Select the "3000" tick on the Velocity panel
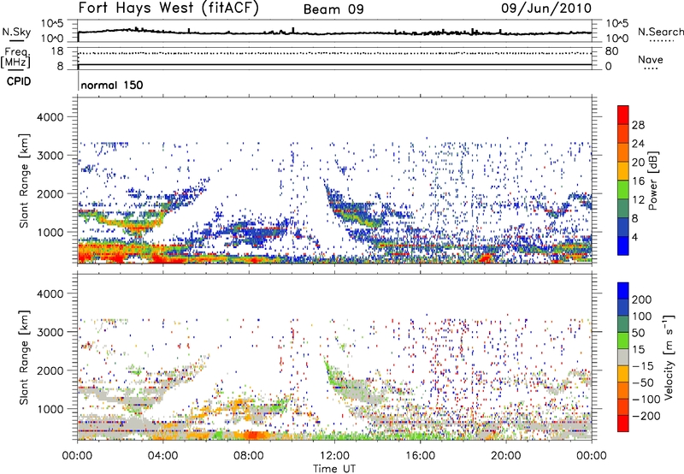Viewport: 684px width, 474px height. point(50,332)
